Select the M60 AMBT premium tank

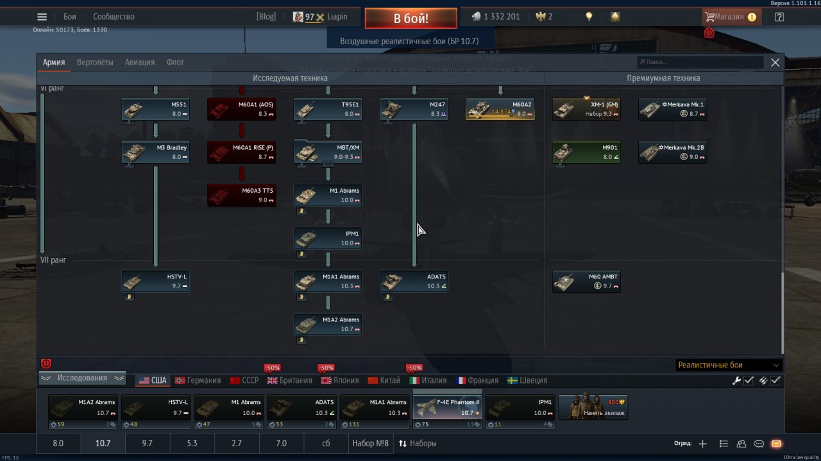pos(586,281)
